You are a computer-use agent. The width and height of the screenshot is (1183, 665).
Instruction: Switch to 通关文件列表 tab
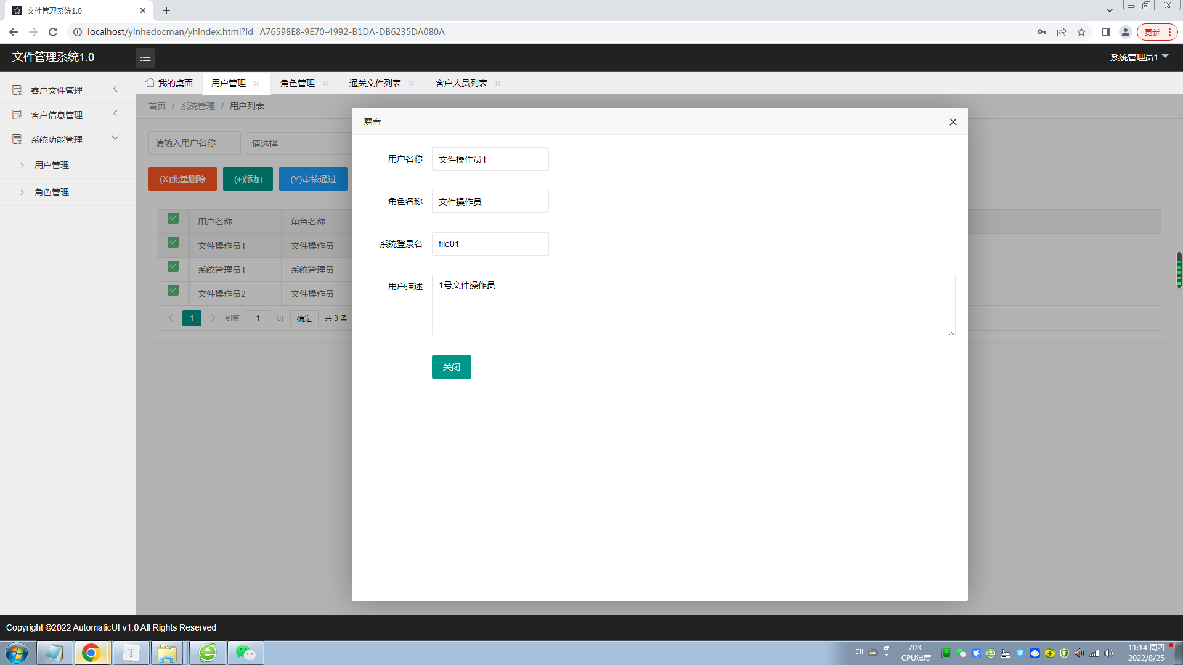coord(375,83)
